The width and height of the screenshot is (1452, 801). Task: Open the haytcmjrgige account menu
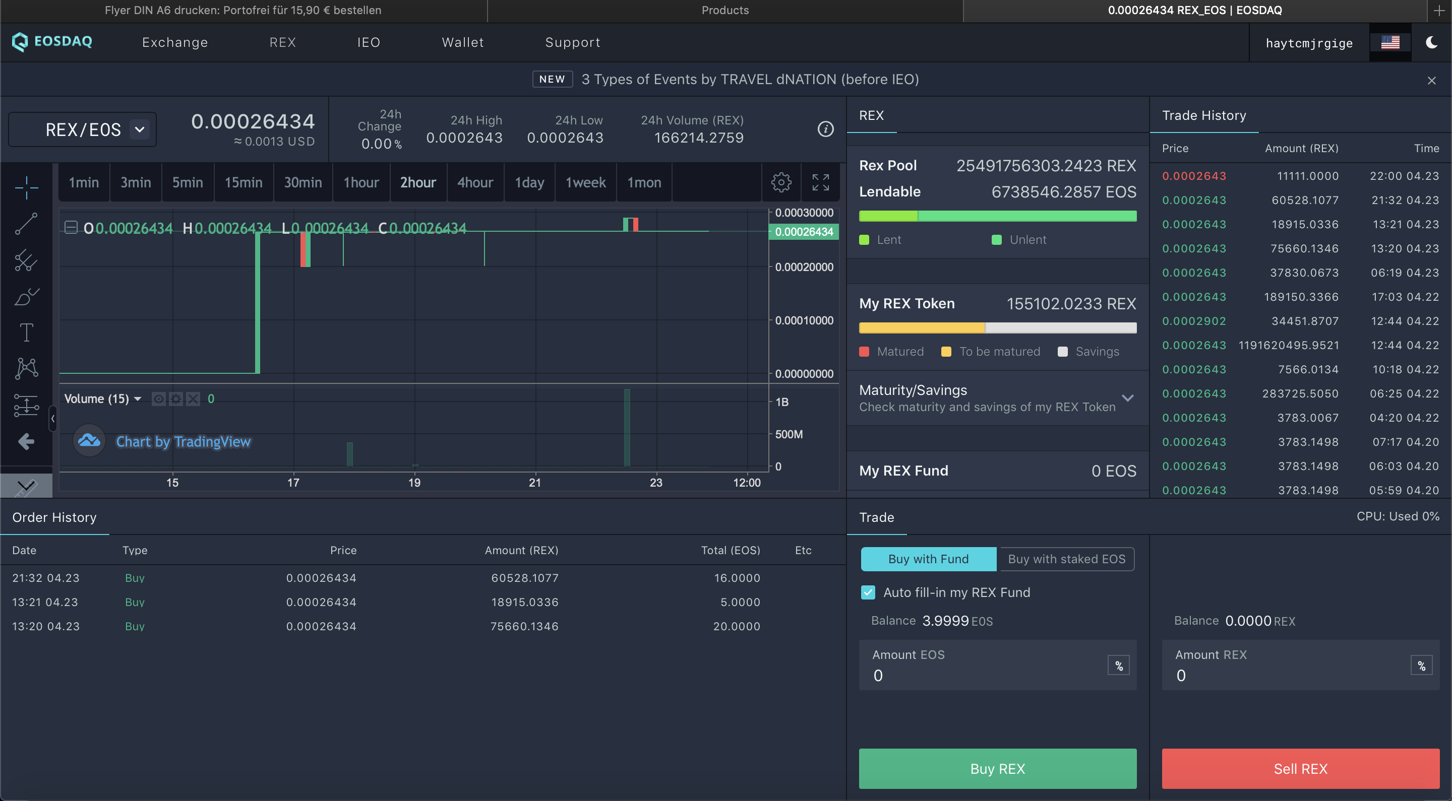click(x=1309, y=43)
